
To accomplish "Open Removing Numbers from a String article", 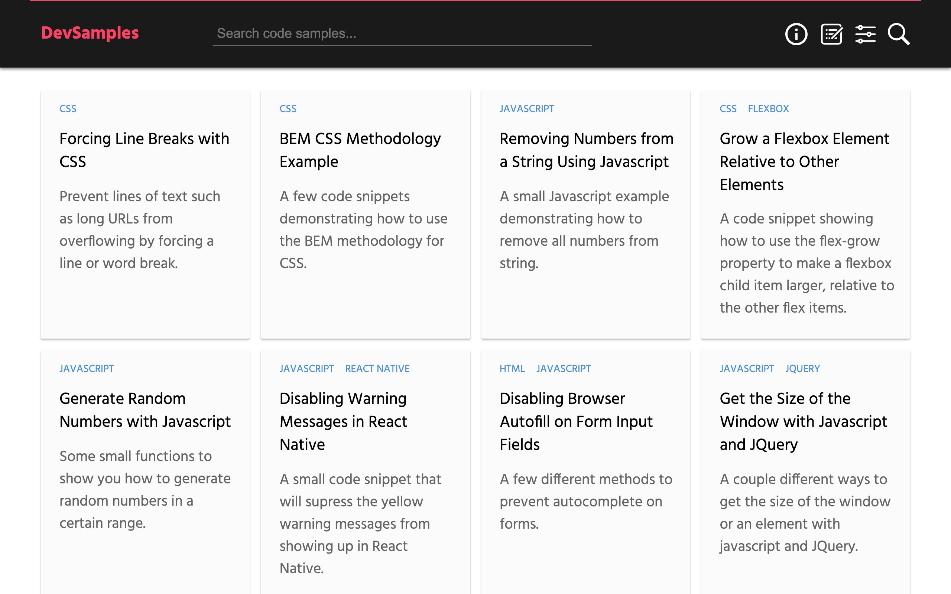I will point(586,150).
